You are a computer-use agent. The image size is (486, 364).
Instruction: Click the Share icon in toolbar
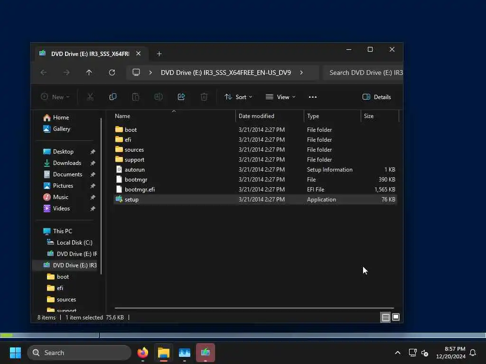(x=181, y=97)
